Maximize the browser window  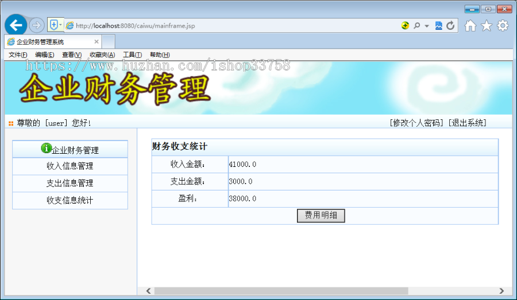pyautogui.click(x=488, y=9)
